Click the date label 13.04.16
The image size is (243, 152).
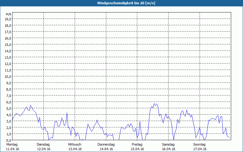[x=75, y=149]
